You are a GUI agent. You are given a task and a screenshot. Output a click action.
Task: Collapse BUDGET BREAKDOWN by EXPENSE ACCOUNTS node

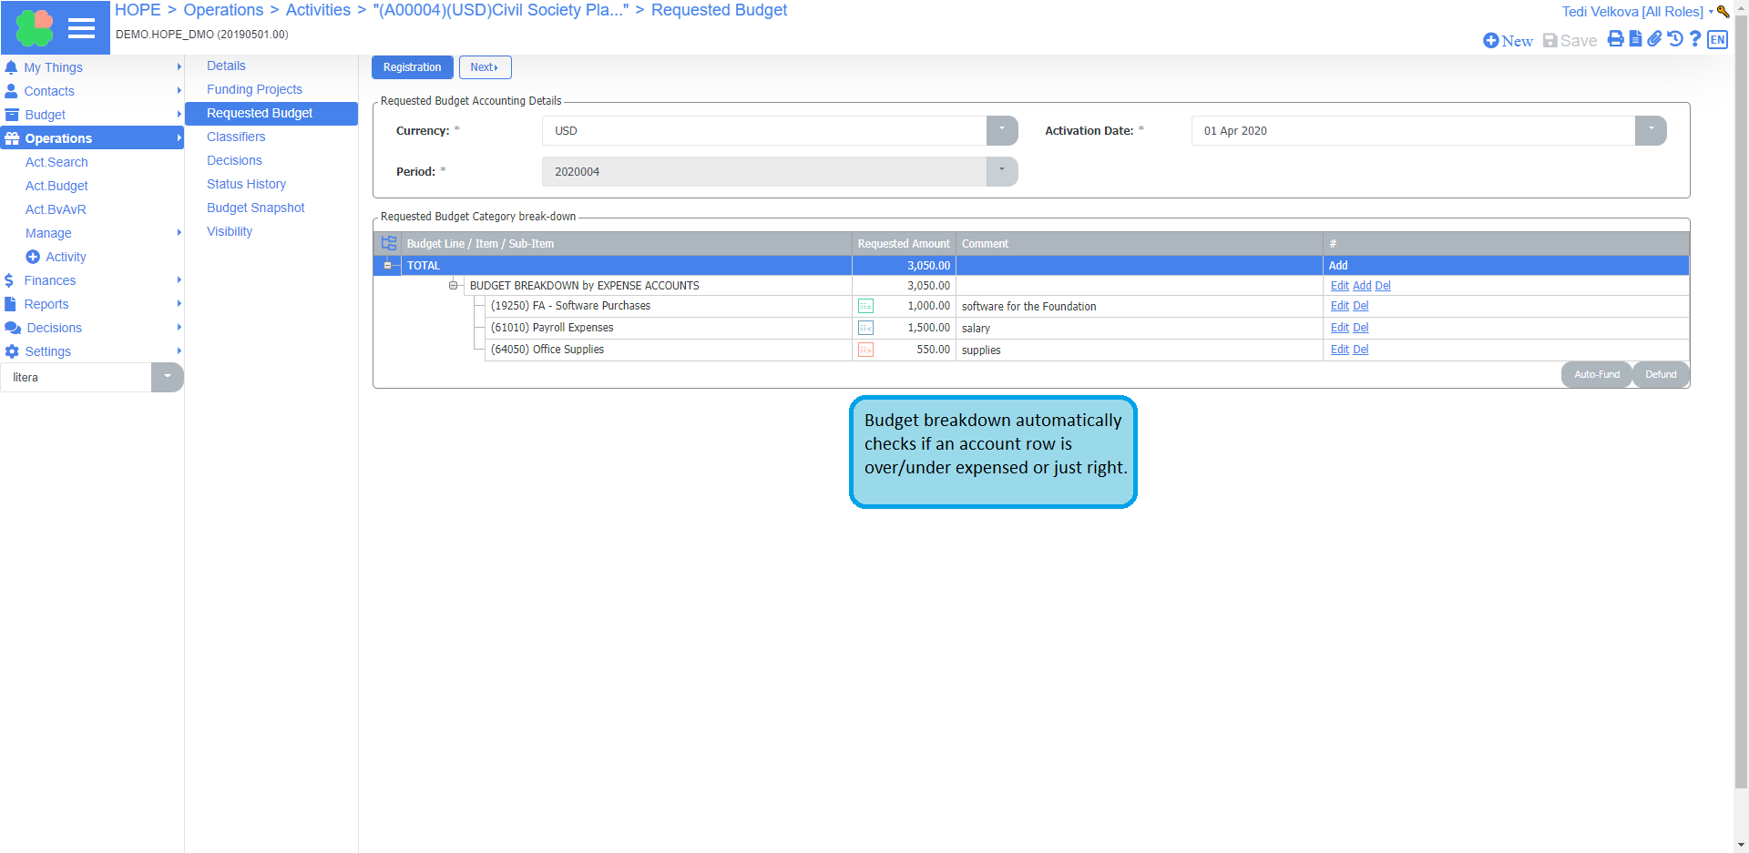453,286
